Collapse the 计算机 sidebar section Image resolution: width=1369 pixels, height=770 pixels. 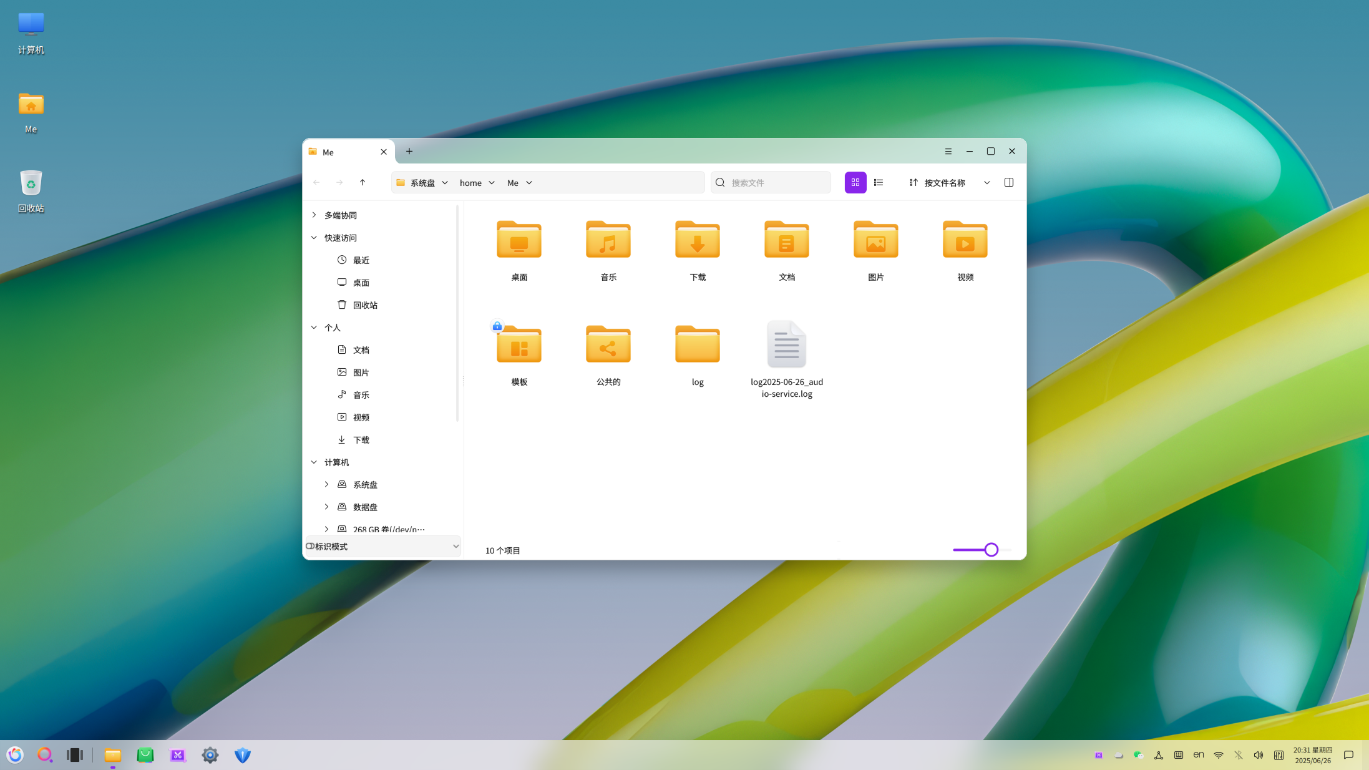tap(314, 462)
